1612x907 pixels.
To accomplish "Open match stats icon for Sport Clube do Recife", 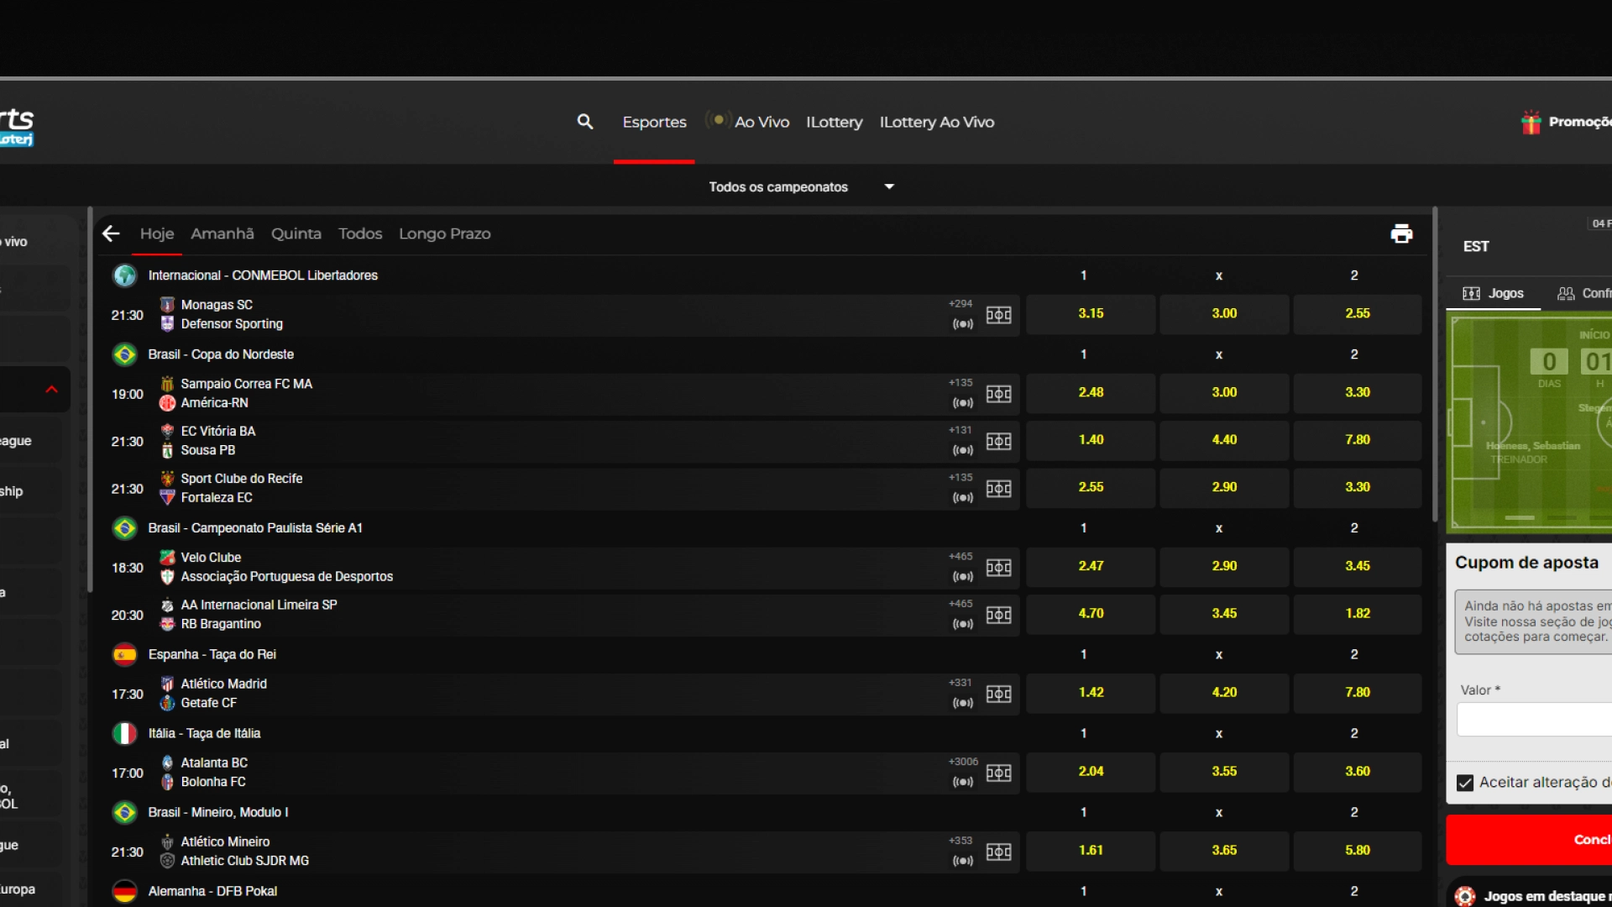I will 998,489.
